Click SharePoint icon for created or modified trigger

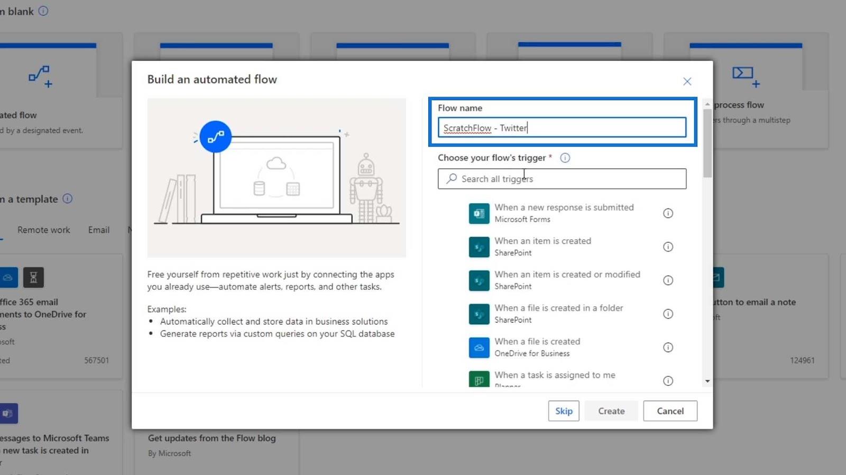point(479,280)
